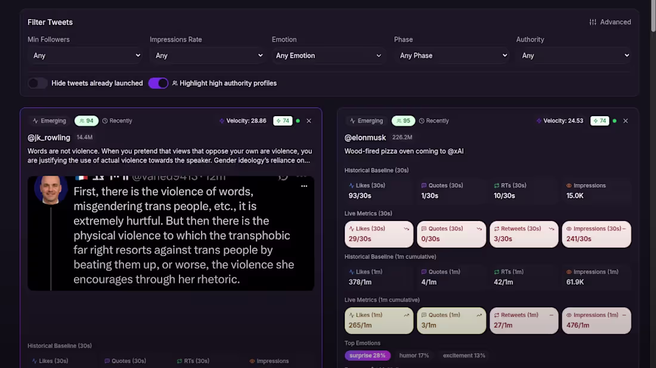Viewport: 656px width, 368px height.
Task: Click the live Retweets (1m) metric card
Action: (x=524, y=320)
